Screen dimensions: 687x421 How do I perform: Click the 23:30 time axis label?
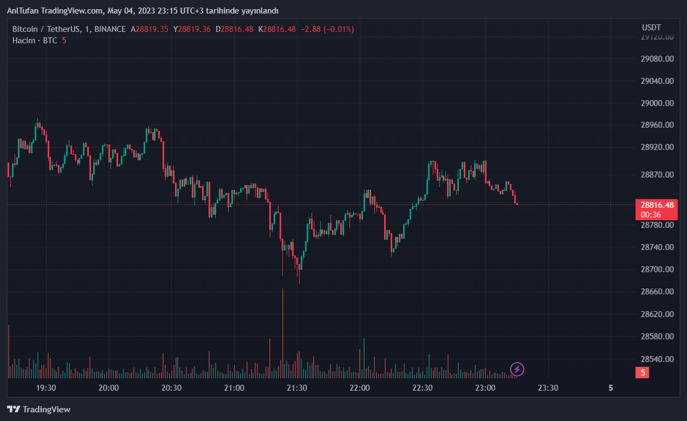548,387
